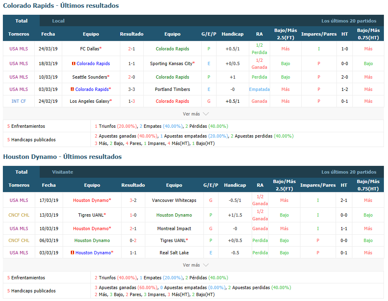The height and width of the screenshot is (301, 388).
Task: Click USA MLS tournament on 24/03/19 row
Action: [18, 49]
